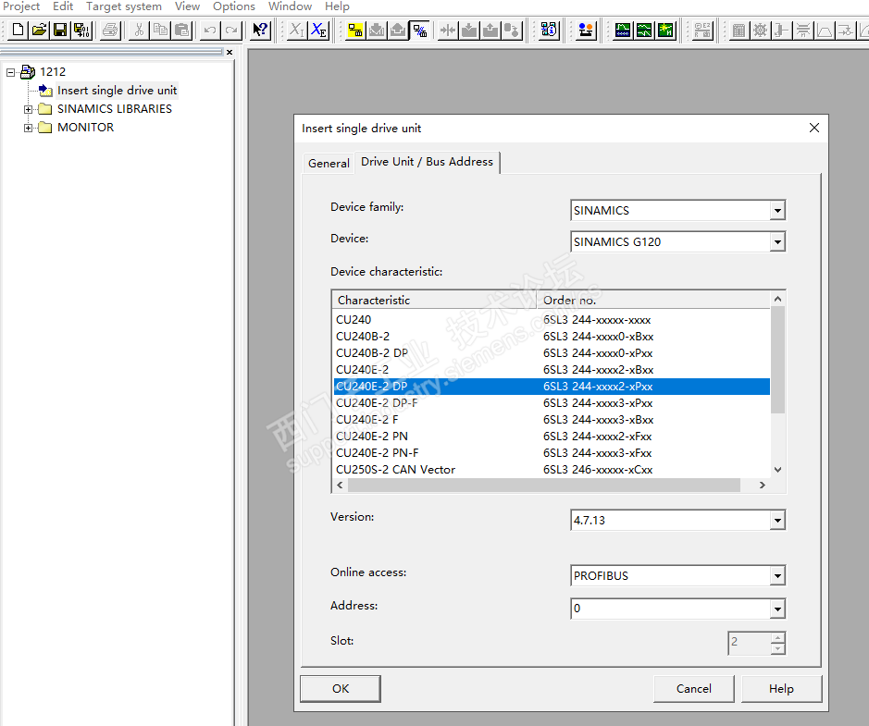869x726 pixels.
Task: Select the Drive Unit / Bus Address tab
Action: point(427,162)
